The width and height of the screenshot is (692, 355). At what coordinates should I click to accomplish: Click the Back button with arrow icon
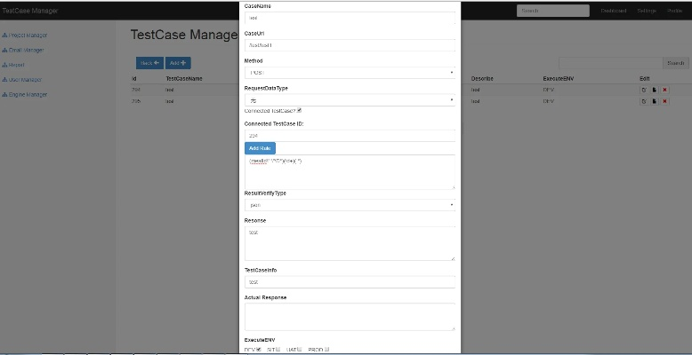(149, 63)
